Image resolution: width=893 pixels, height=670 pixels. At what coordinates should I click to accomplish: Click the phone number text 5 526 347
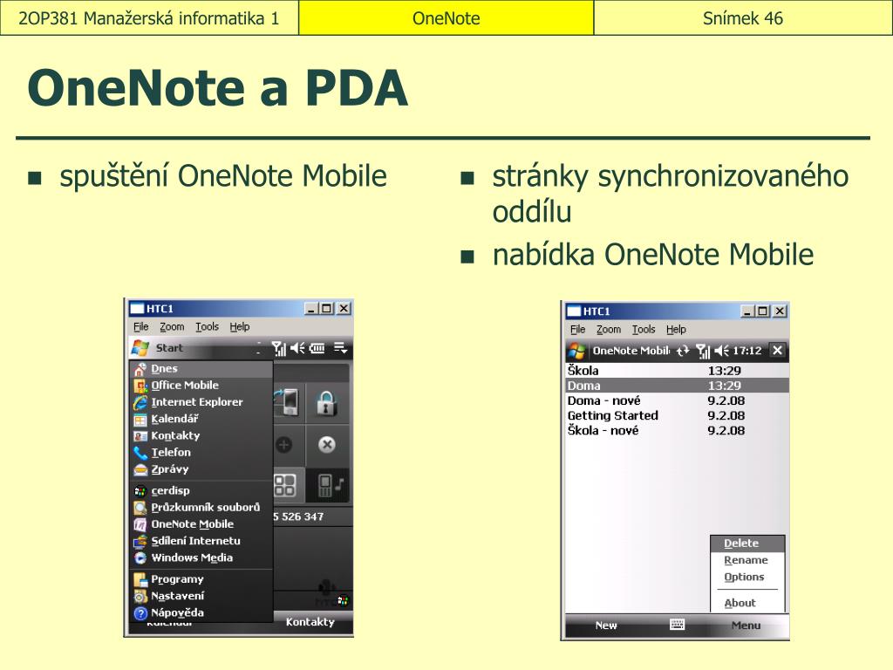pyautogui.click(x=298, y=516)
